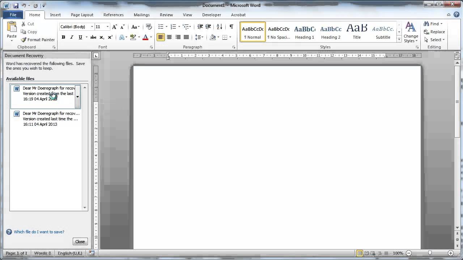Click the Line Spacing icon
463x260 pixels.
tap(198, 37)
